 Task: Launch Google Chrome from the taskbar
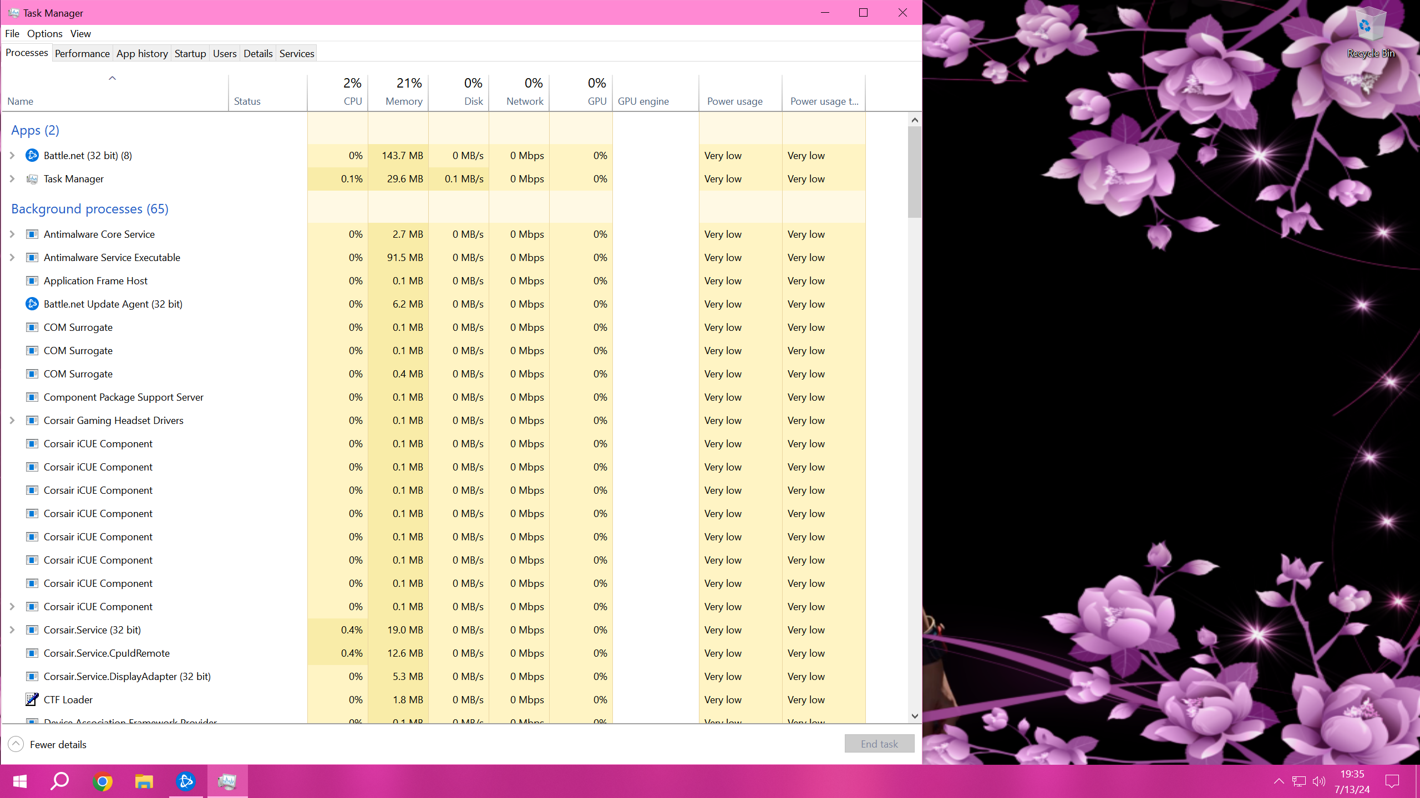tap(102, 781)
